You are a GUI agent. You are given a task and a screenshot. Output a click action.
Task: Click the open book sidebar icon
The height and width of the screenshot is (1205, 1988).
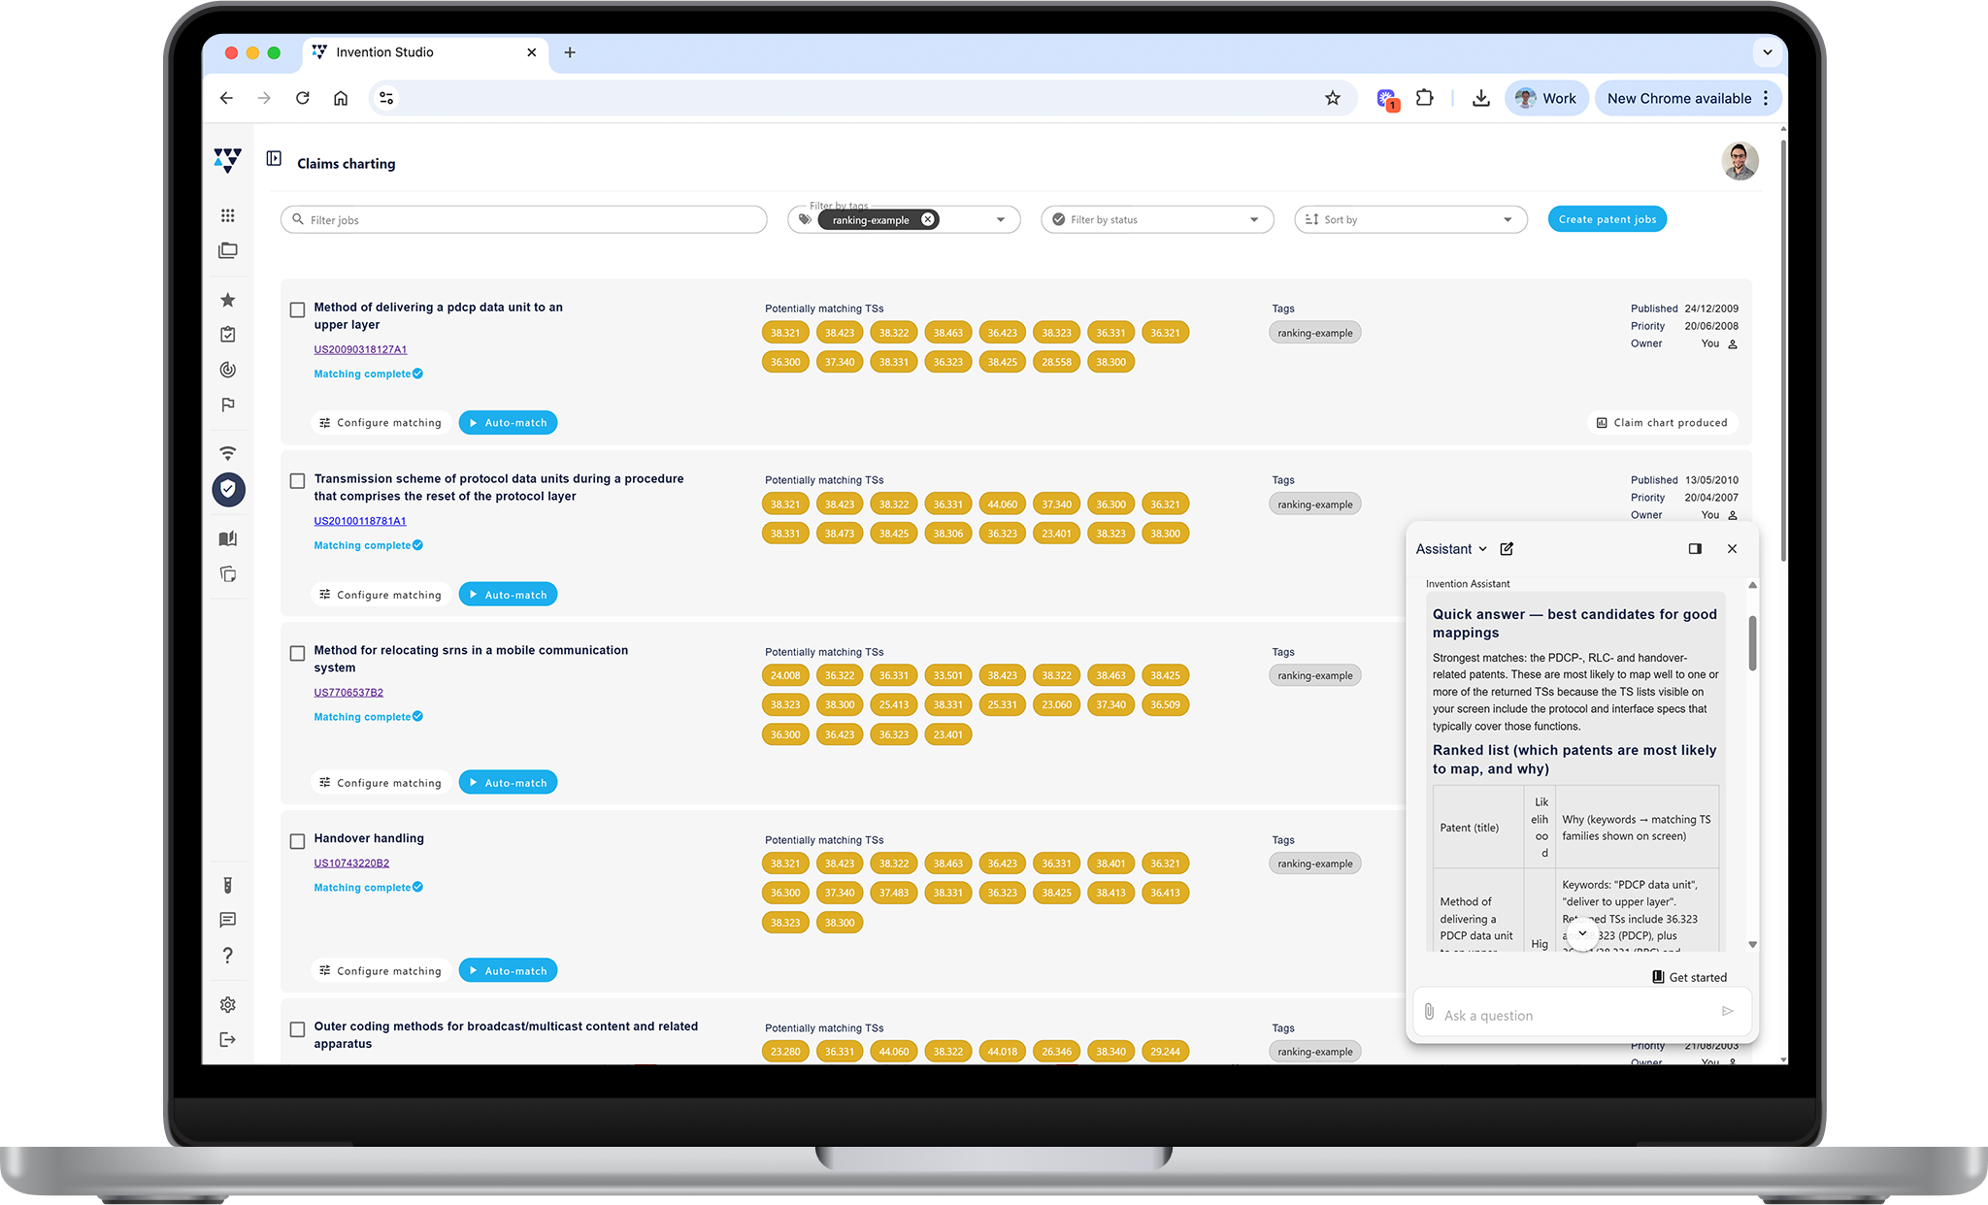coord(227,538)
